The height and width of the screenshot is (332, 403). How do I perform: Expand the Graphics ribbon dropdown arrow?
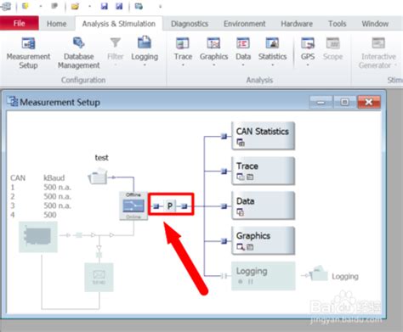(x=214, y=65)
